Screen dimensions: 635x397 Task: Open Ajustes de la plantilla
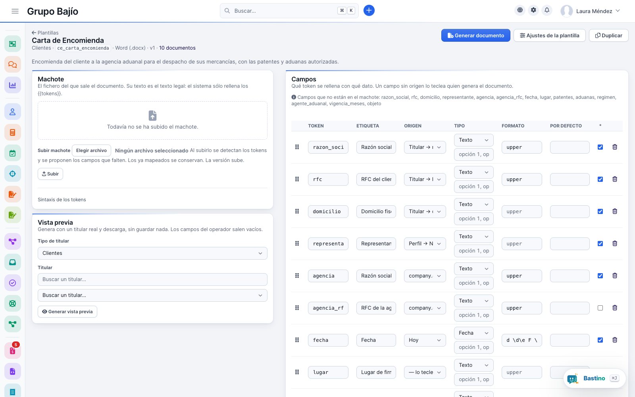click(x=550, y=35)
